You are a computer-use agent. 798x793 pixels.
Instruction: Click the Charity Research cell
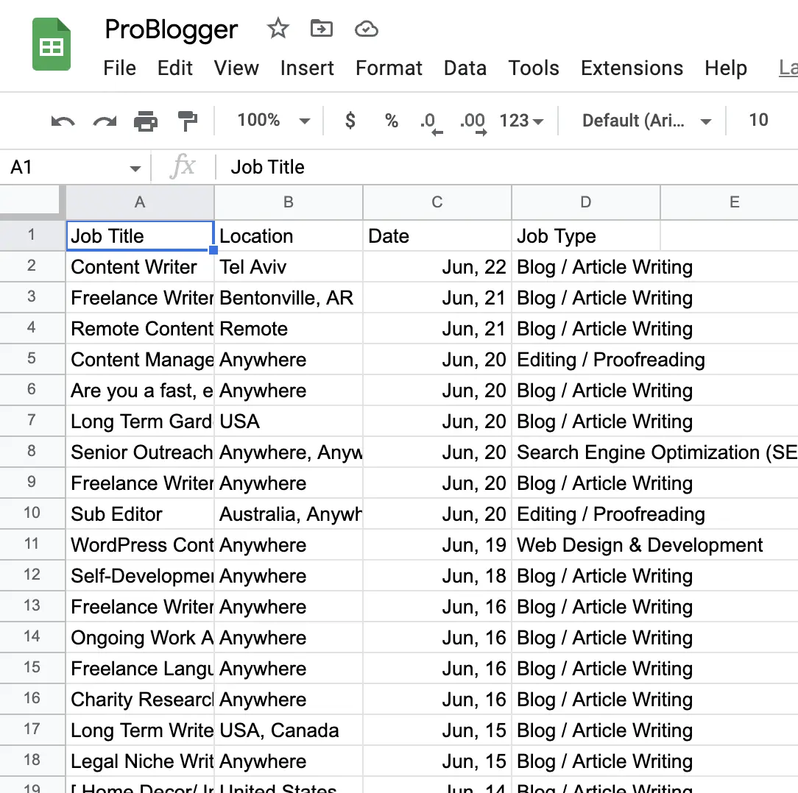(140, 700)
